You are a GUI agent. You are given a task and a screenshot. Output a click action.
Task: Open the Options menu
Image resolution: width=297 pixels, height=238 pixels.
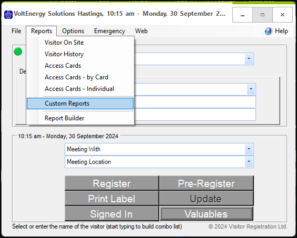tap(73, 31)
